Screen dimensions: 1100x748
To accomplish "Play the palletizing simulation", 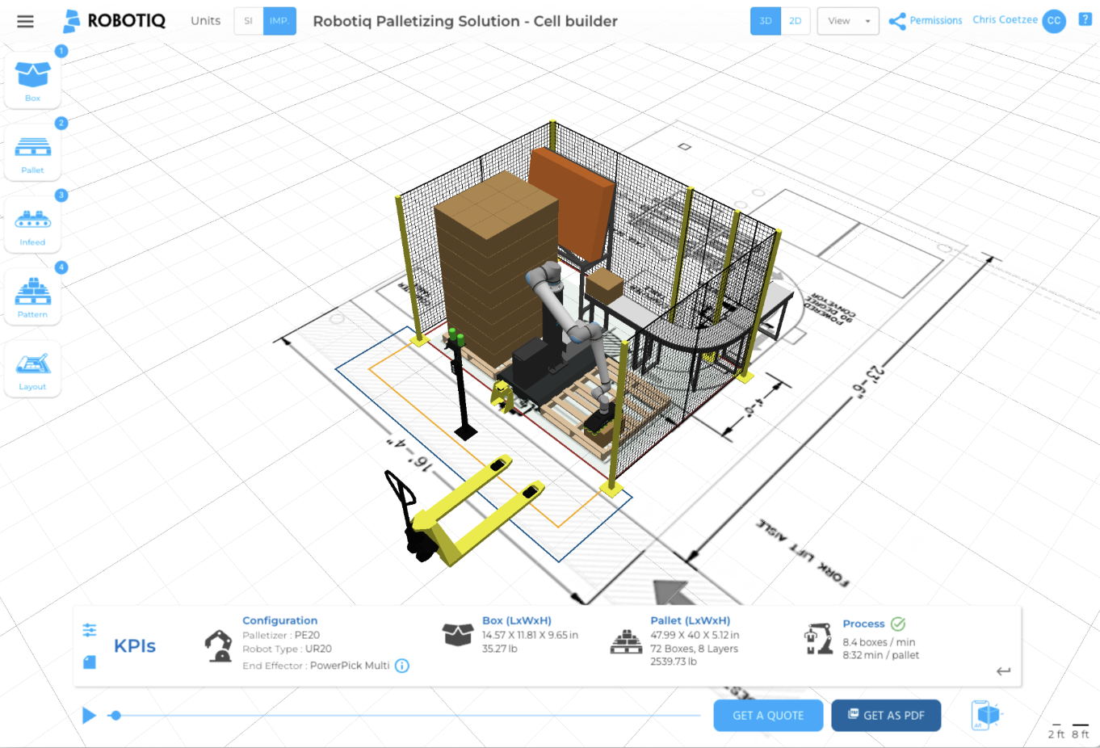I will pyautogui.click(x=89, y=715).
